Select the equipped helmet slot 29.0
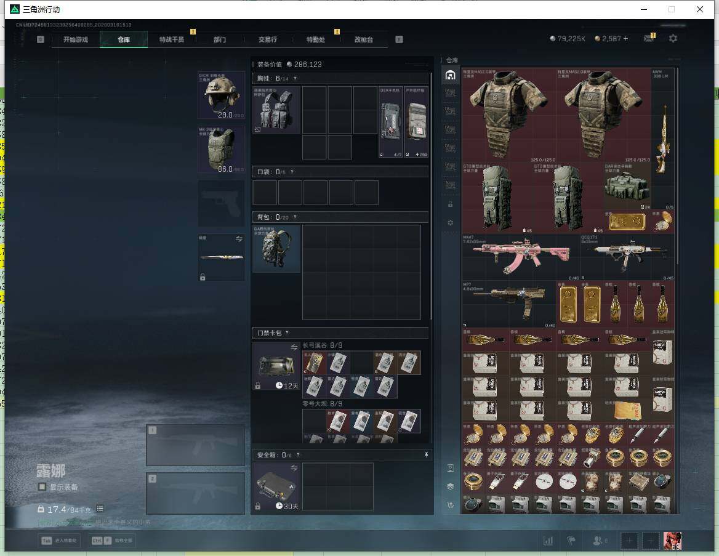Screen dimensions: 719x556 [x=221, y=95]
